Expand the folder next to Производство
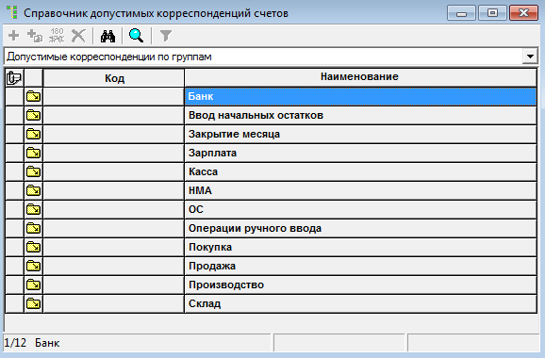Screen dimensions: 545x358 (x=33, y=285)
